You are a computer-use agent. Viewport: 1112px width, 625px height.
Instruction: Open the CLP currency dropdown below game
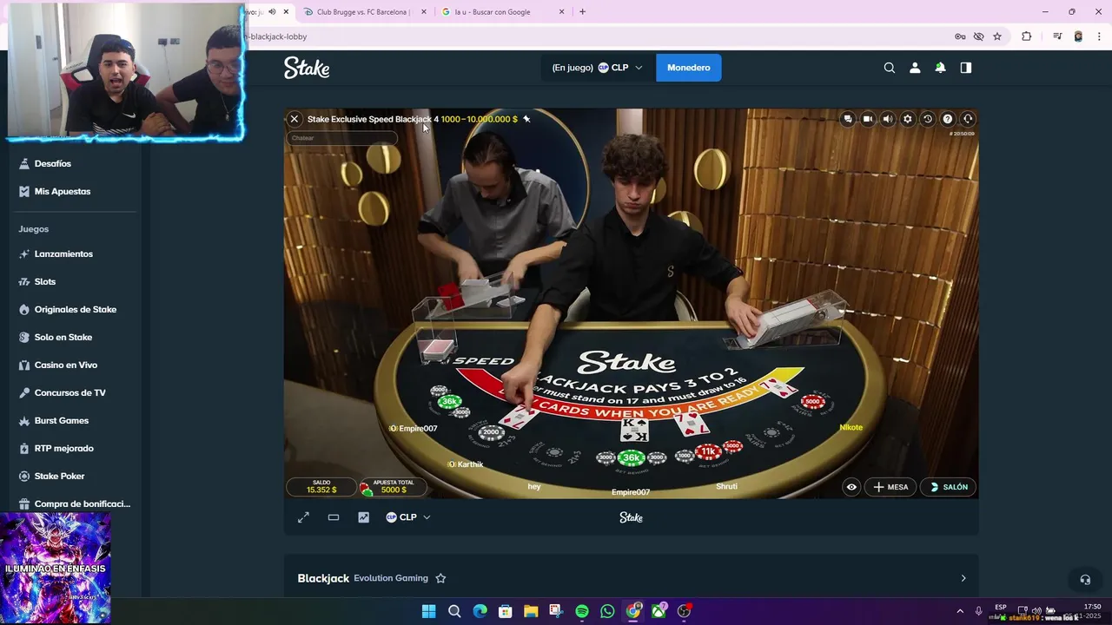click(408, 517)
